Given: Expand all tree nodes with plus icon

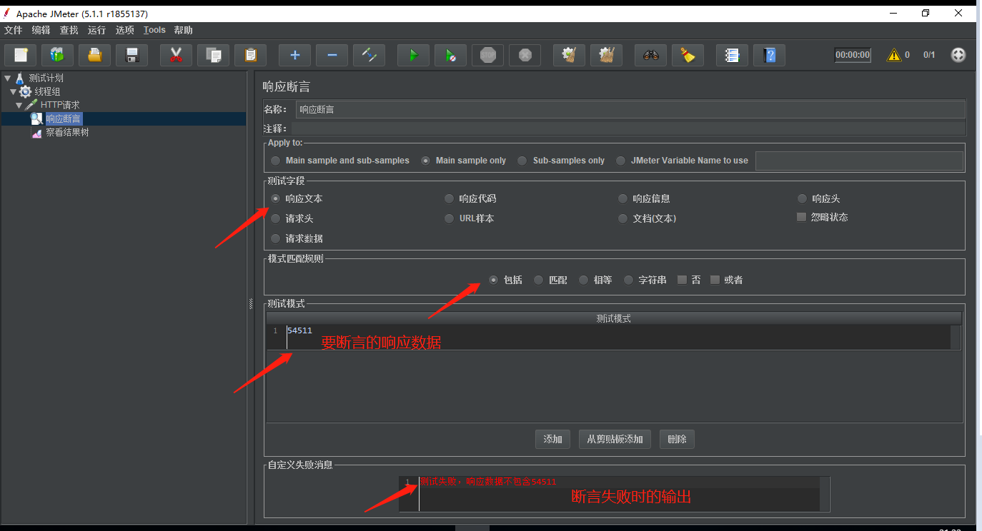Looking at the screenshot, I should click(294, 55).
